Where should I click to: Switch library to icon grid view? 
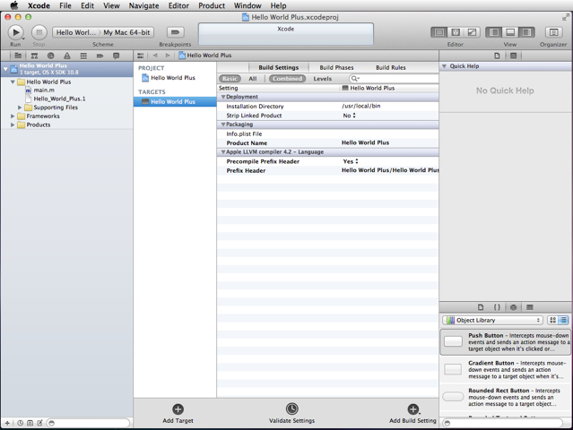pyautogui.click(x=552, y=320)
